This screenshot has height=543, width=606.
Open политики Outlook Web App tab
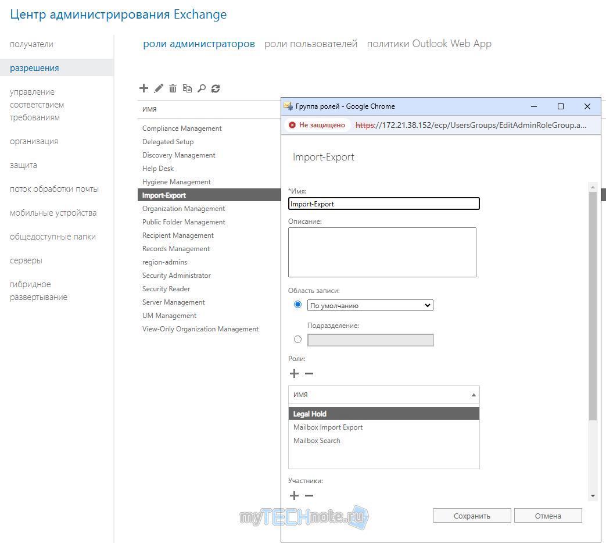(x=429, y=44)
